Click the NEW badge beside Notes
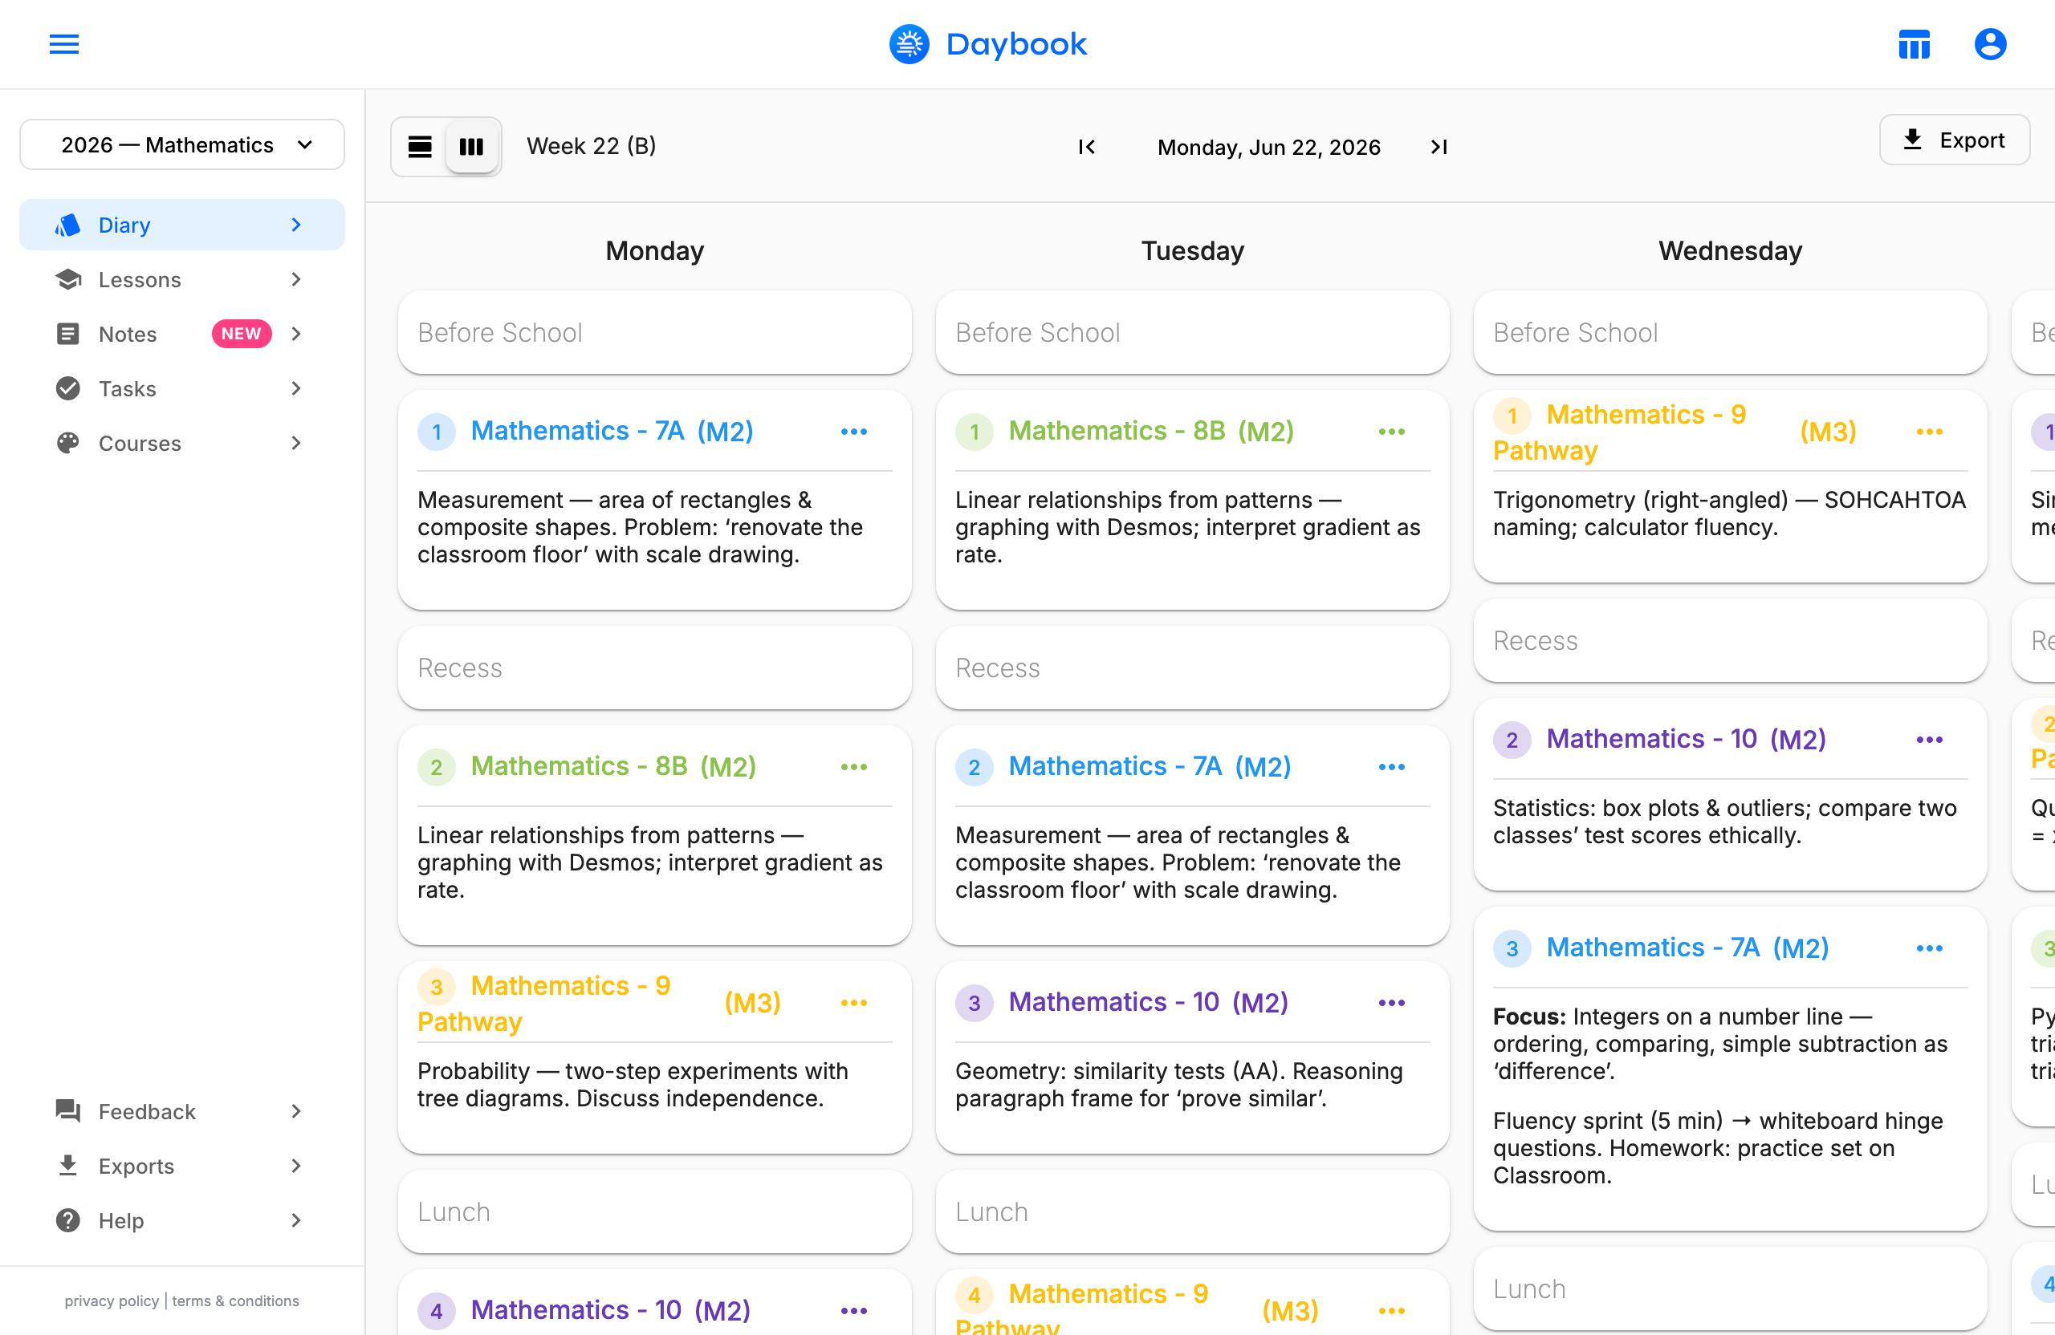2055x1335 pixels. click(x=242, y=334)
